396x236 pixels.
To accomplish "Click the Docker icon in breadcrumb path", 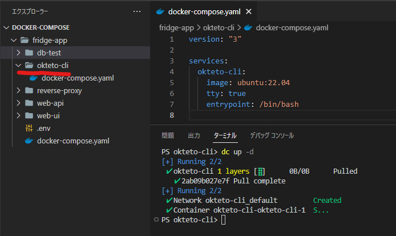I will (x=248, y=27).
